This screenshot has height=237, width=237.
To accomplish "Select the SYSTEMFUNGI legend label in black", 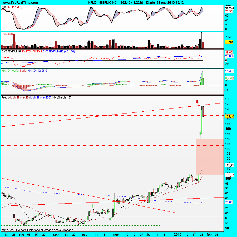I will pyautogui.click(x=11, y=51).
